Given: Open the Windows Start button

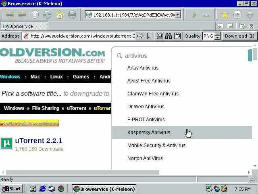Looking at the screenshot, I should tap(12, 189).
